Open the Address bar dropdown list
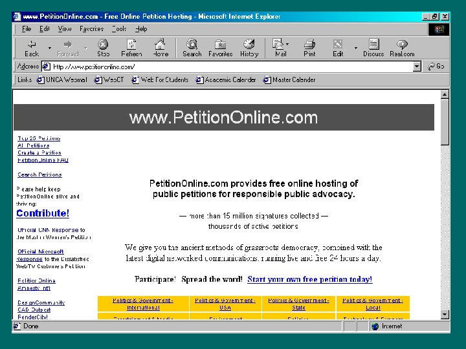466x349 pixels. coord(417,67)
